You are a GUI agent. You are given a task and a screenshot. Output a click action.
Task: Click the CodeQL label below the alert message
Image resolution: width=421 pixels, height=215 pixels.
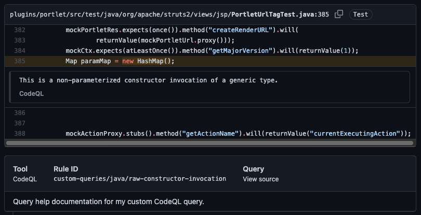[31, 94]
